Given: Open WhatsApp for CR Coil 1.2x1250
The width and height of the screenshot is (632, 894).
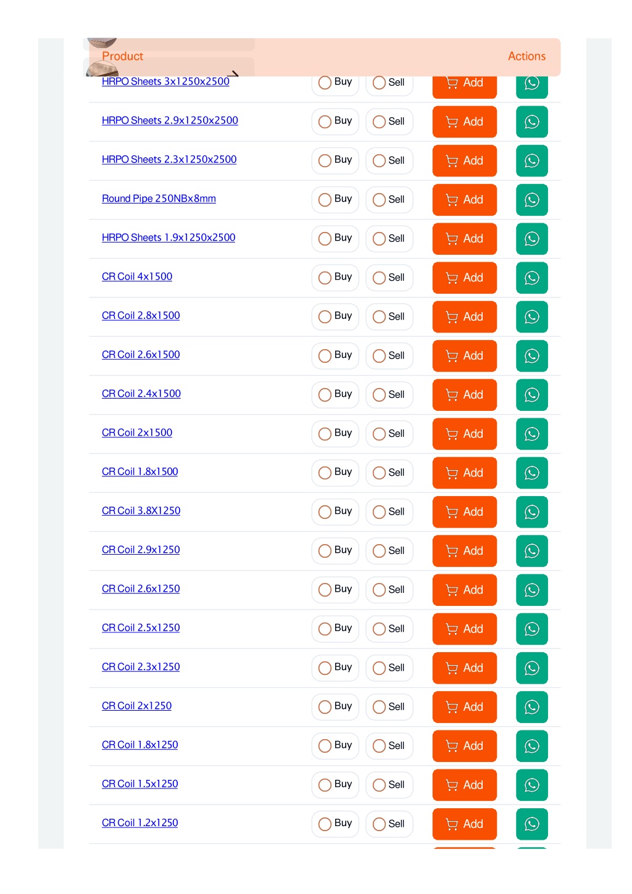Looking at the screenshot, I should (531, 824).
